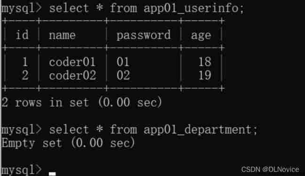Click password value 02
305x176 pixels.
pyautogui.click(x=123, y=75)
